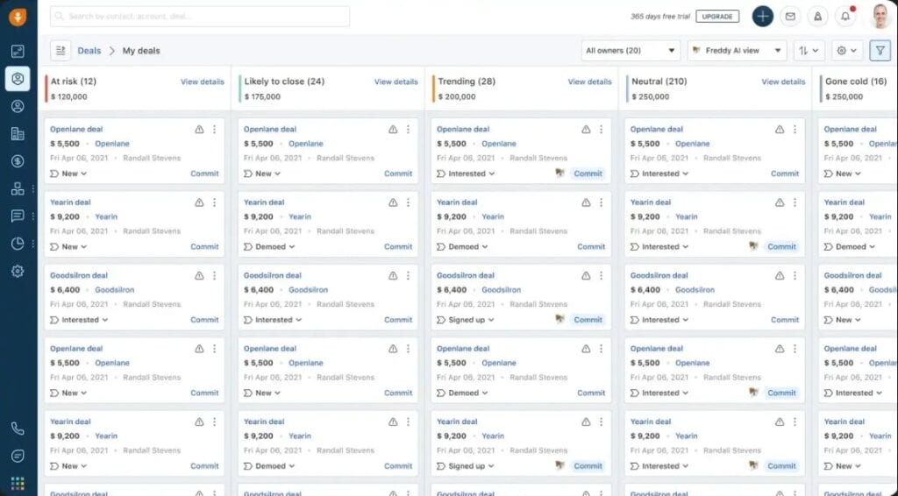Click inside the search by contact field
This screenshot has height=496, width=898.
coord(200,17)
